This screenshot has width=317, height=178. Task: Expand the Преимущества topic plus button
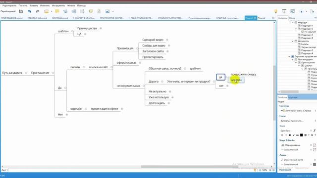pos(101,28)
